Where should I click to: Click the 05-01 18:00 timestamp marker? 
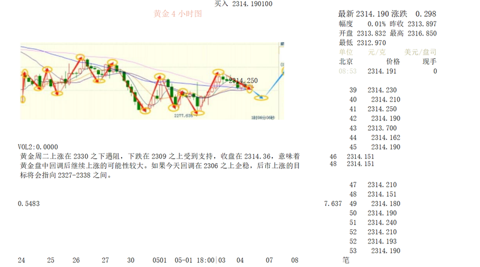(x=194, y=260)
